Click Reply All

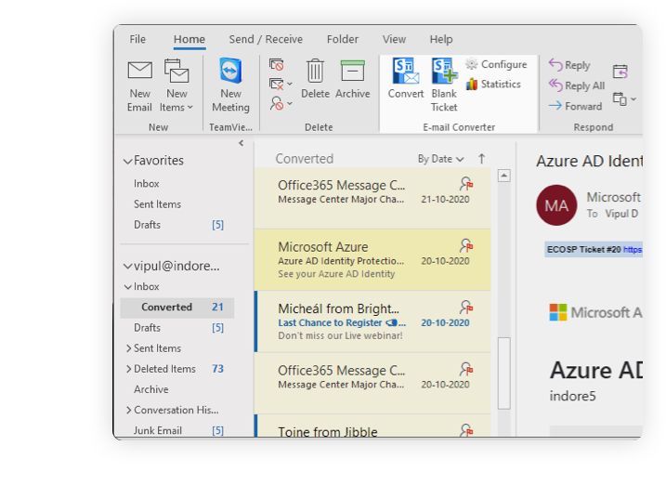[577, 85]
